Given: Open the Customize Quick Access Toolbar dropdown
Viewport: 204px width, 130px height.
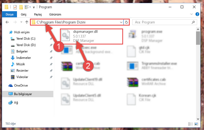Looking at the screenshot, I should click(x=34, y=7).
